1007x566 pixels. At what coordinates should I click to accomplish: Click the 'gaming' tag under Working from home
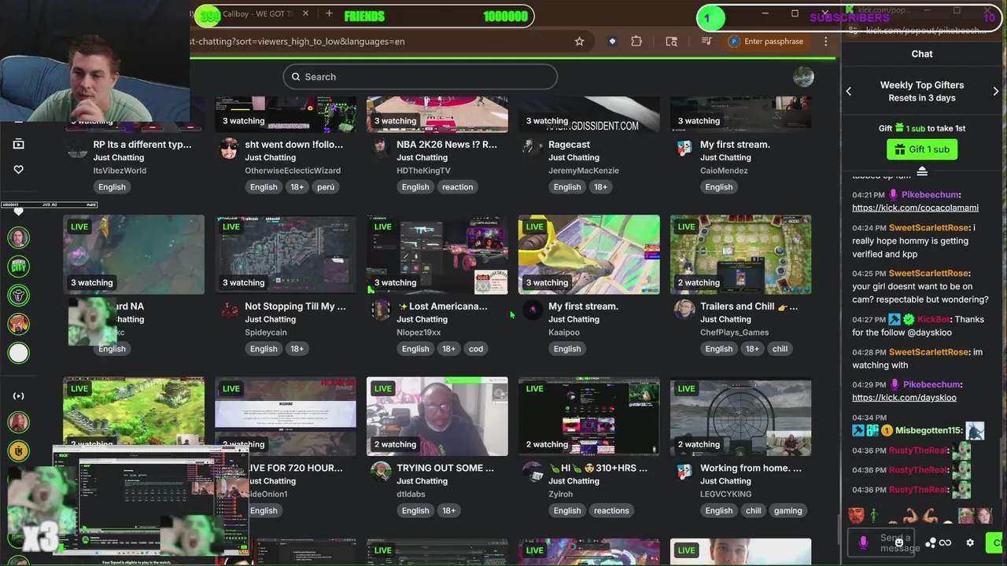pos(788,511)
